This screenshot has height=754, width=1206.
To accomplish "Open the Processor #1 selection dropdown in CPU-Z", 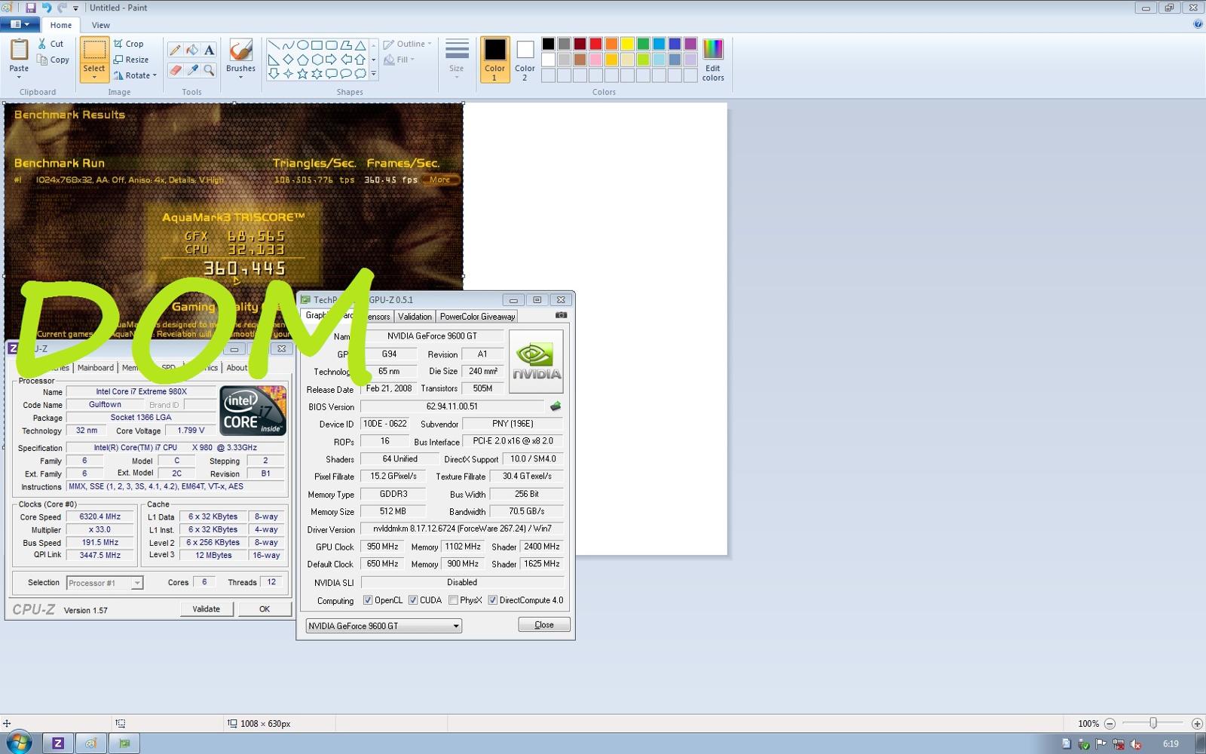I will [105, 583].
